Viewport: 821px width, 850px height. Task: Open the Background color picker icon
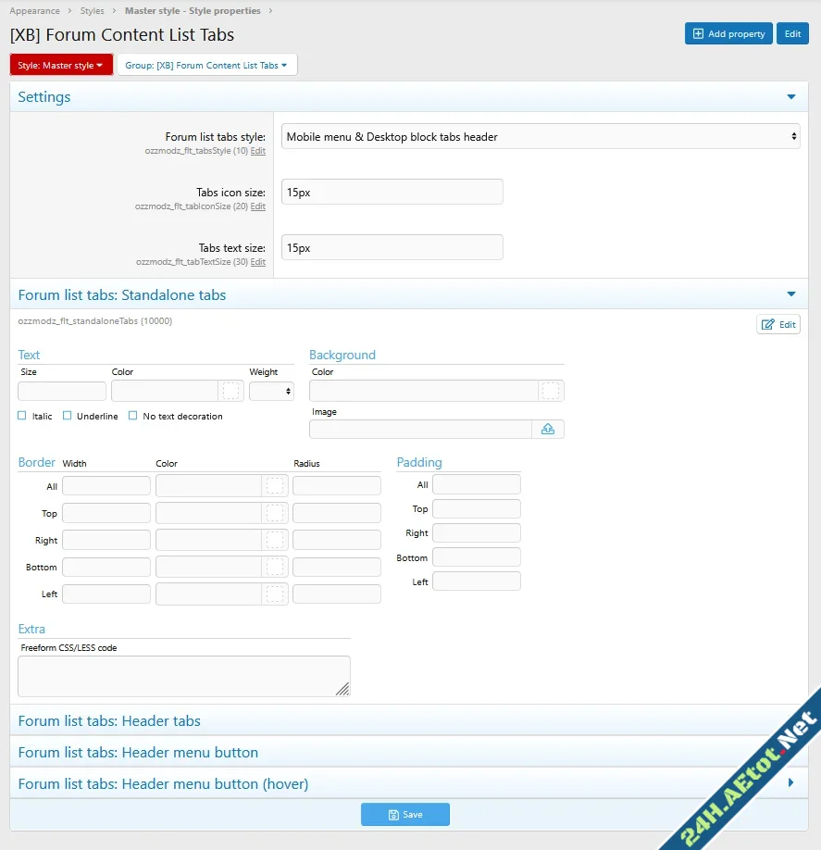point(551,391)
